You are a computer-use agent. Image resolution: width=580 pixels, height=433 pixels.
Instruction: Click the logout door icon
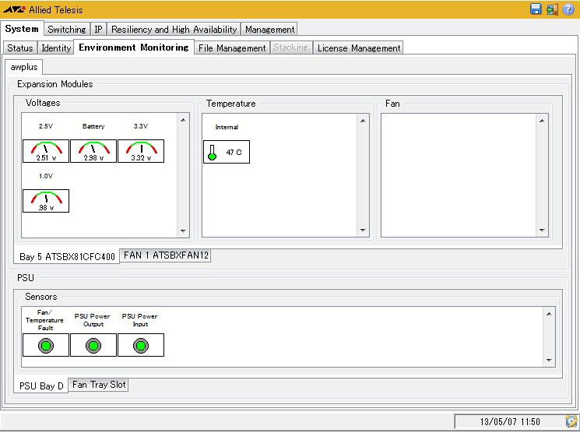pos(552,9)
